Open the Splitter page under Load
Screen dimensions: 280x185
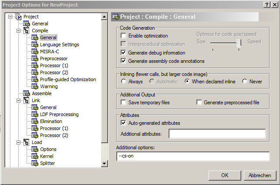point(47,163)
